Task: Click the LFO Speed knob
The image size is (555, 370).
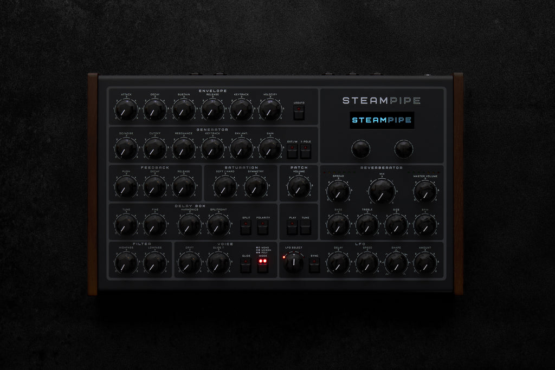Action: pos(367,263)
